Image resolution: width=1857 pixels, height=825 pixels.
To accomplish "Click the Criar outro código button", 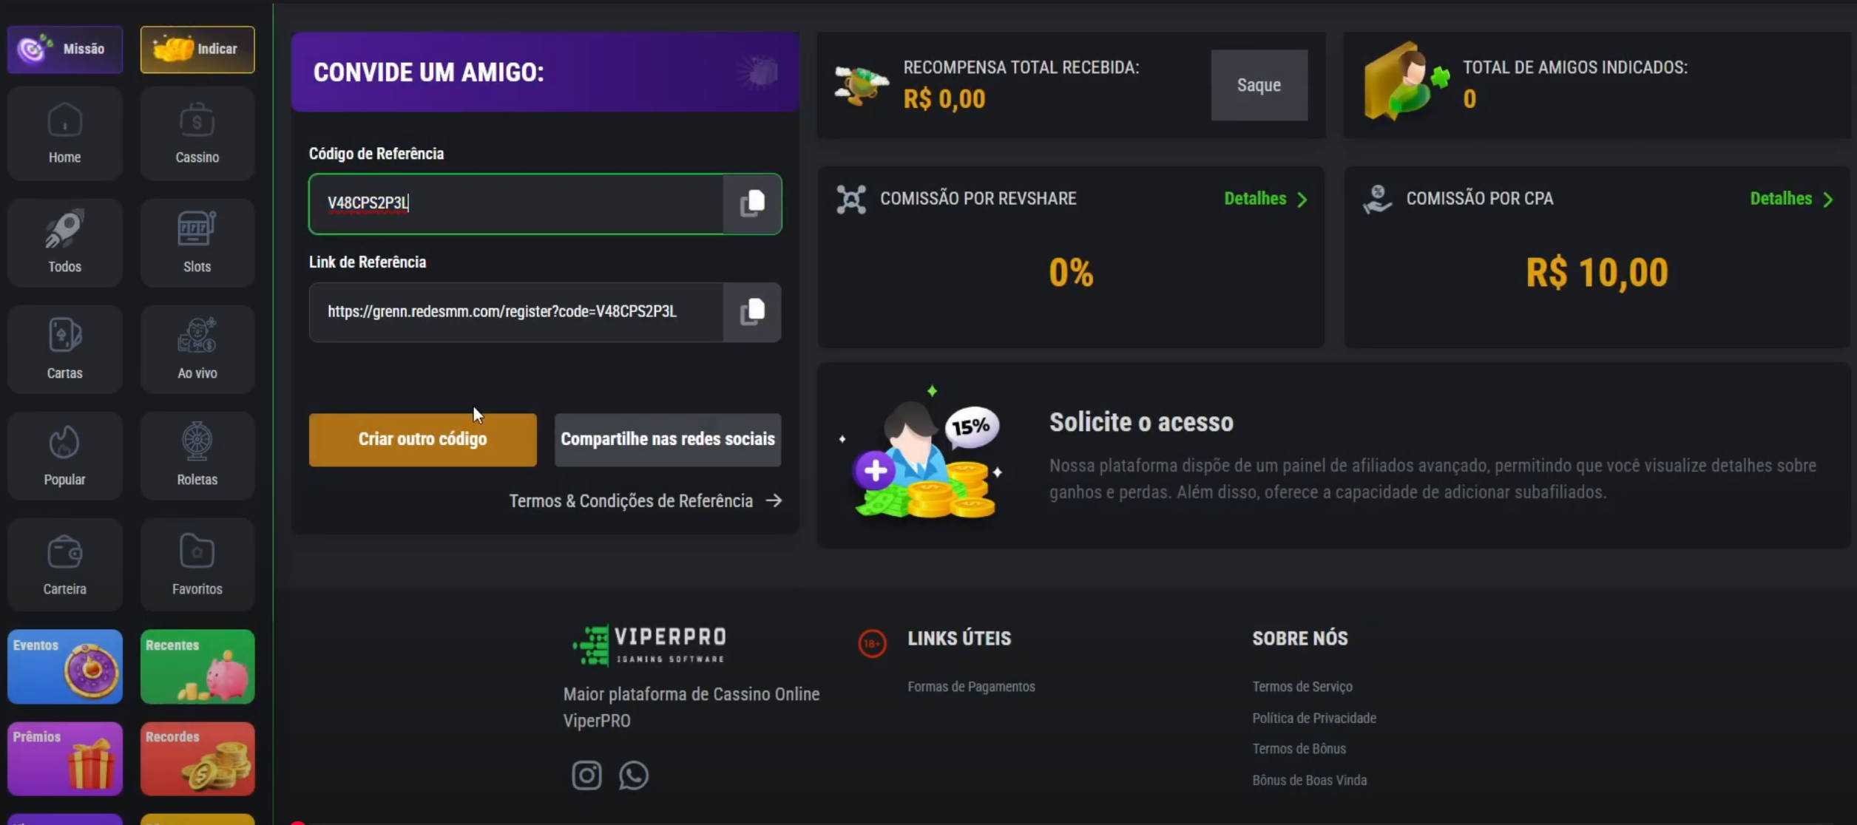I will click(x=423, y=440).
